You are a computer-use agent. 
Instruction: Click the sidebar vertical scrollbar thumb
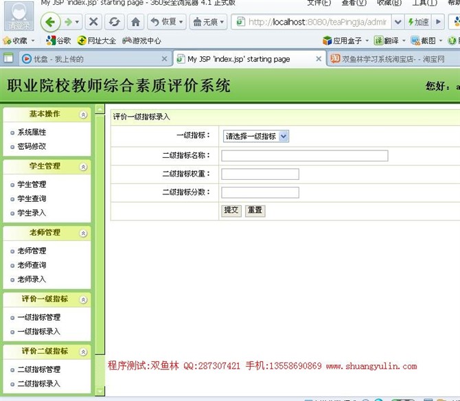[x=100, y=235]
